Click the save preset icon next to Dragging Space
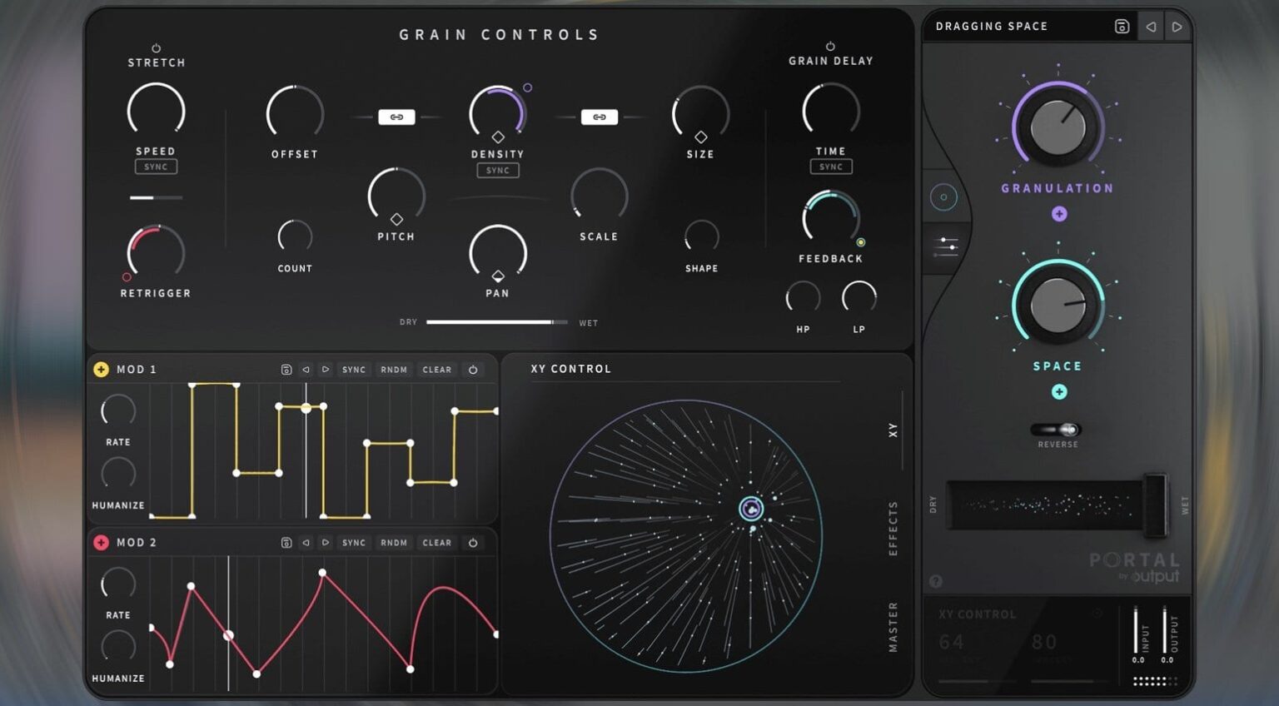 click(x=1121, y=26)
